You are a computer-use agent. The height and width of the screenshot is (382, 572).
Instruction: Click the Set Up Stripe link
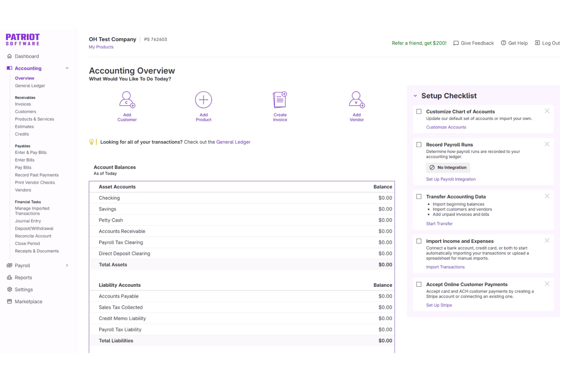point(439,305)
